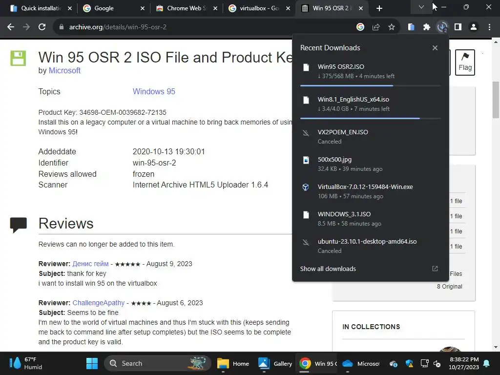Click the Chrome downloads toolbar icon
This screenshot has width=500, height=375.
coord(442,27)
